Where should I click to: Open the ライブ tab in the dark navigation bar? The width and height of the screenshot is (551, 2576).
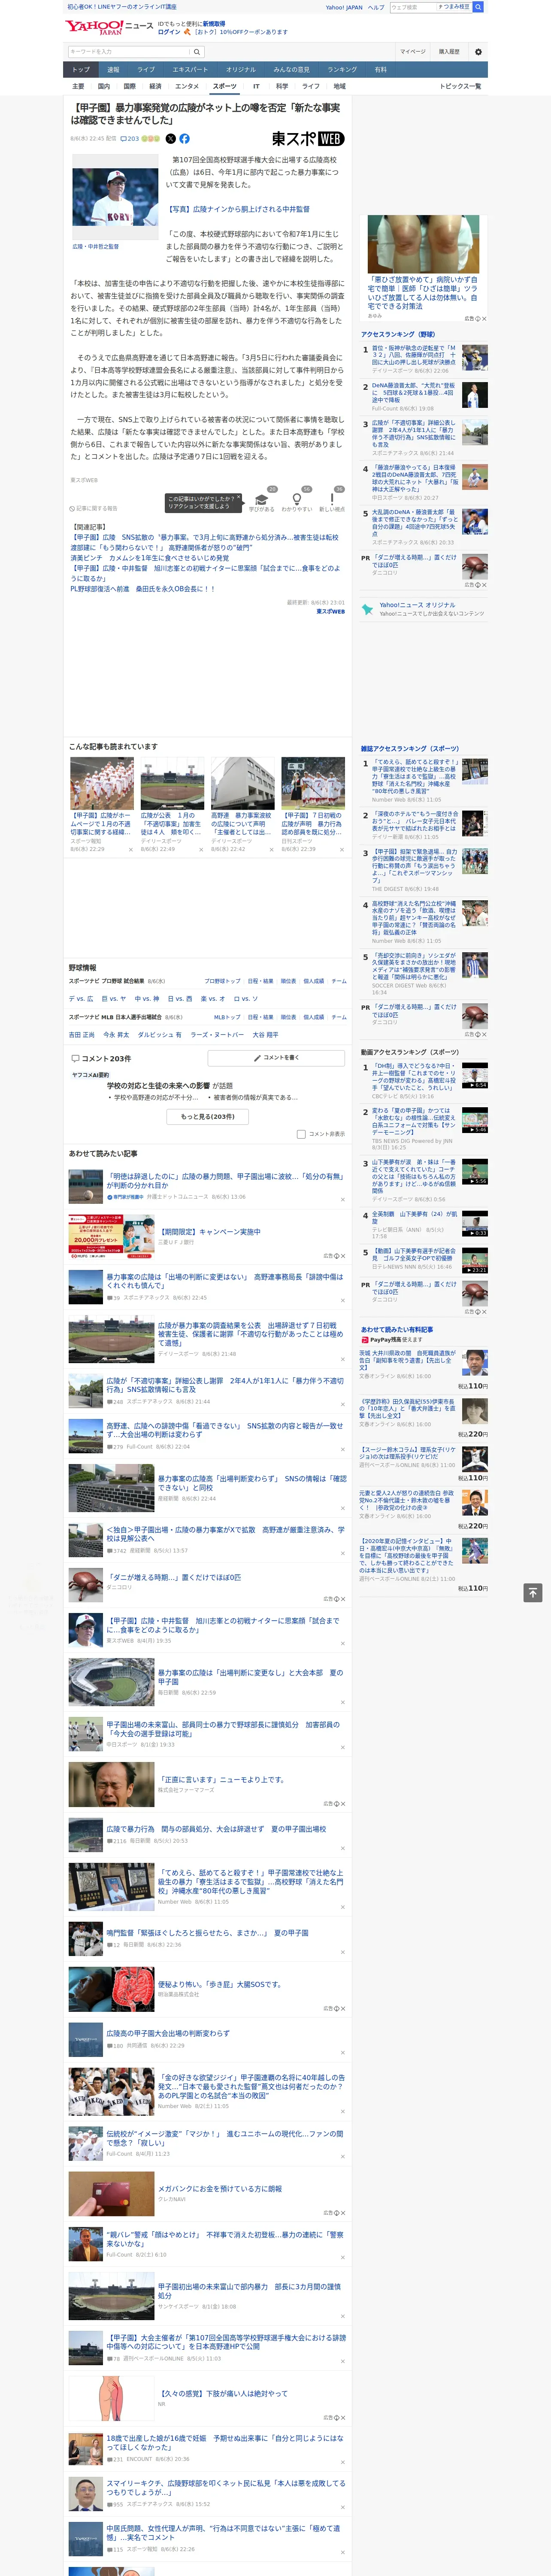coord(146,70)
